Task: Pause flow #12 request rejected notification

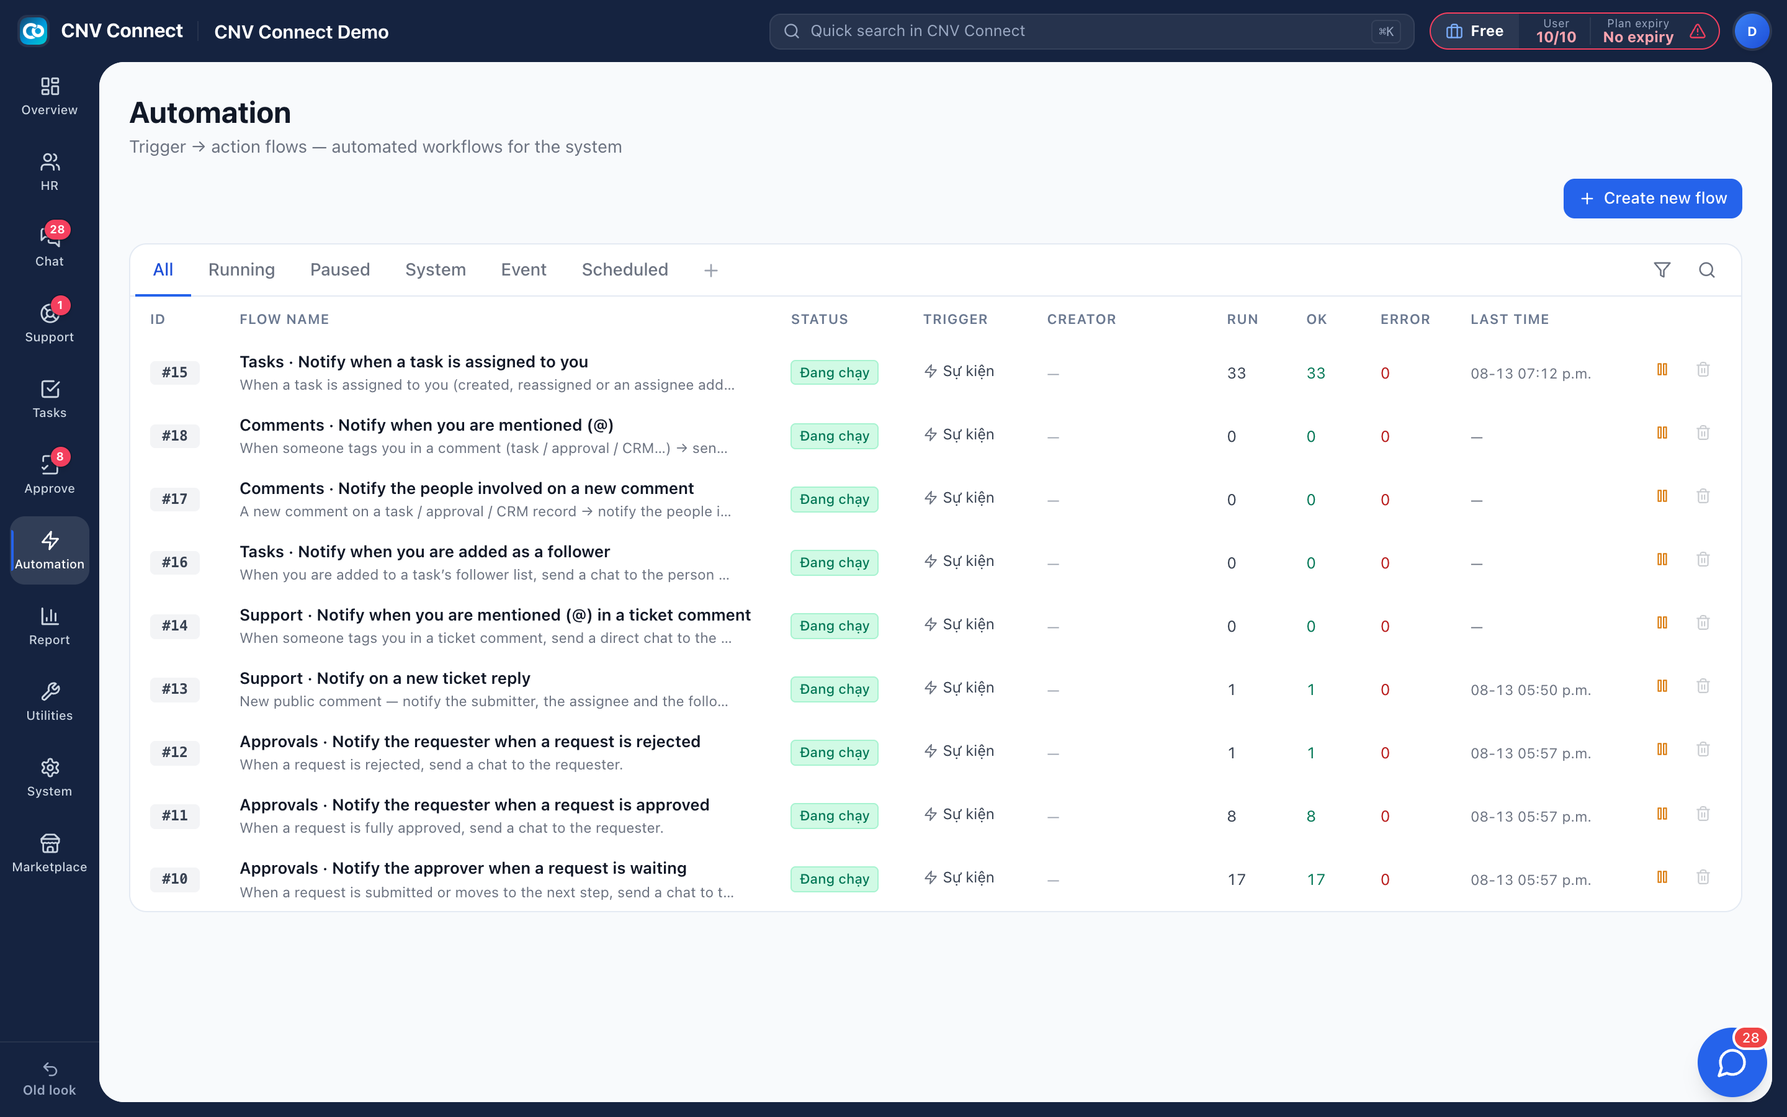Action: [x=1662, y=749]
